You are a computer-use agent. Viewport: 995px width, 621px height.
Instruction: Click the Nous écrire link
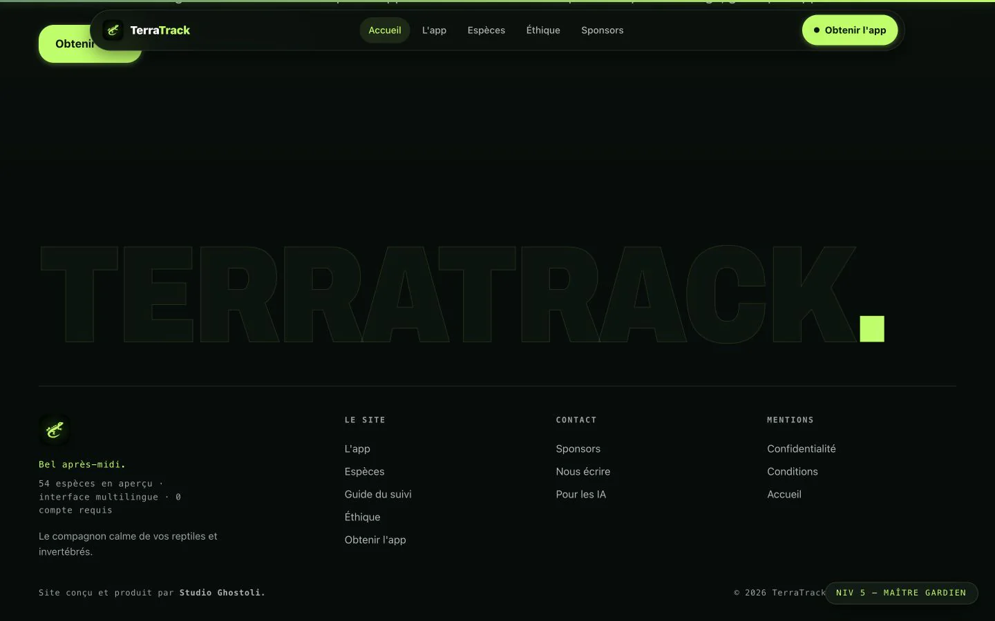(583, 471)
